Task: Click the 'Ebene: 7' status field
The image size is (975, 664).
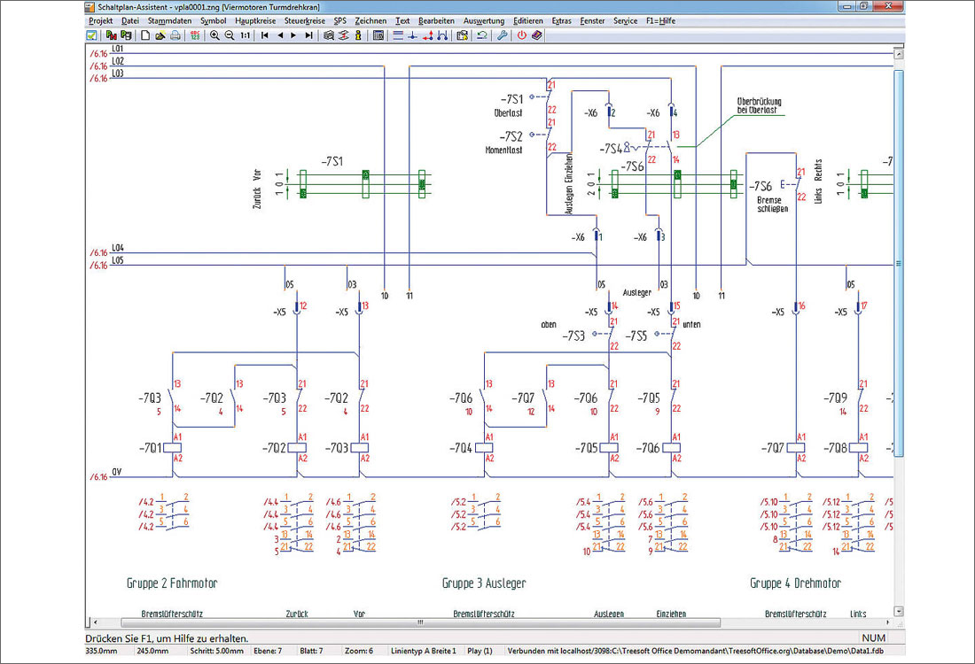Action: (x=268, y=651)
